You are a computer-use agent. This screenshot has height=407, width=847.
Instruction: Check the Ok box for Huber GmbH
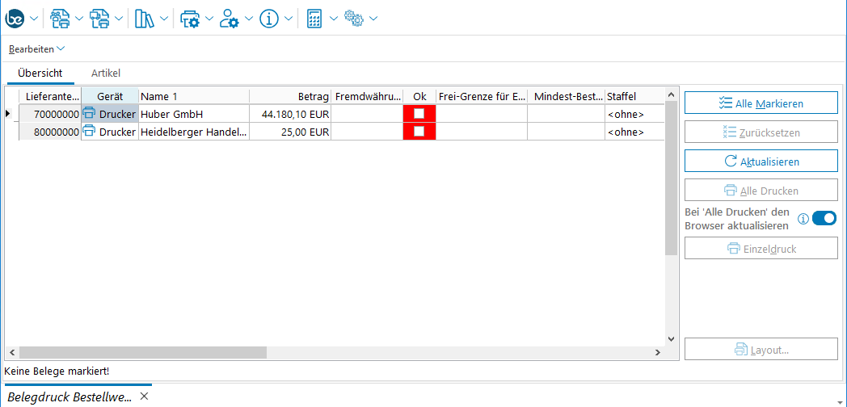pos(419,114)
